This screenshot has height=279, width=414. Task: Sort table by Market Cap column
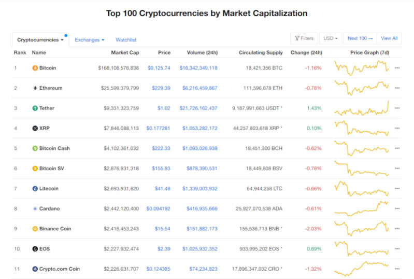124,52
